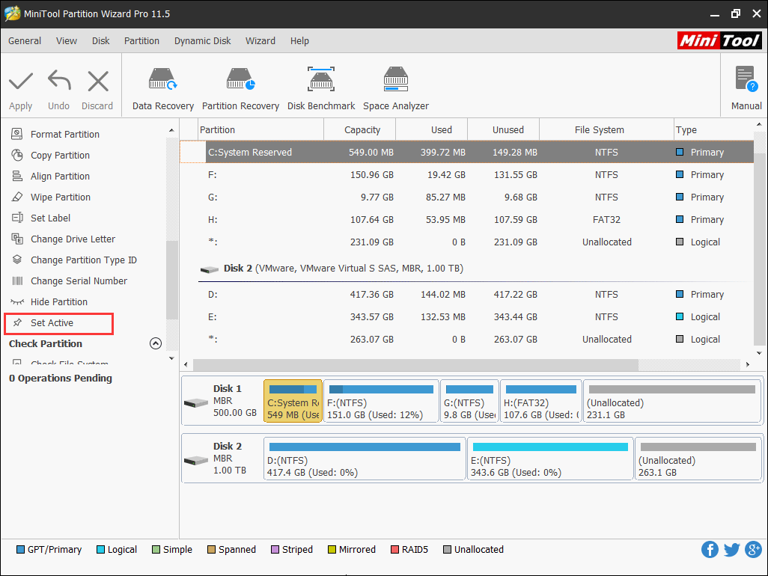This screenshot has height=576, width=768.
Task: Open the Manual help icon
Action: [x=746, y=79]
